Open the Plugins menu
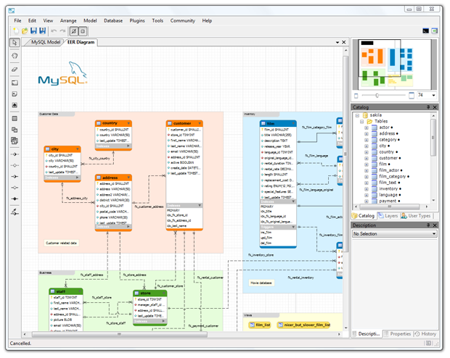450x358 pixels. [x=137, y=20]
